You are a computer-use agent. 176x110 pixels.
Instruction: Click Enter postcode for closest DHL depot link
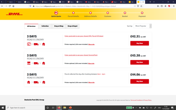[x=84, y=36]
